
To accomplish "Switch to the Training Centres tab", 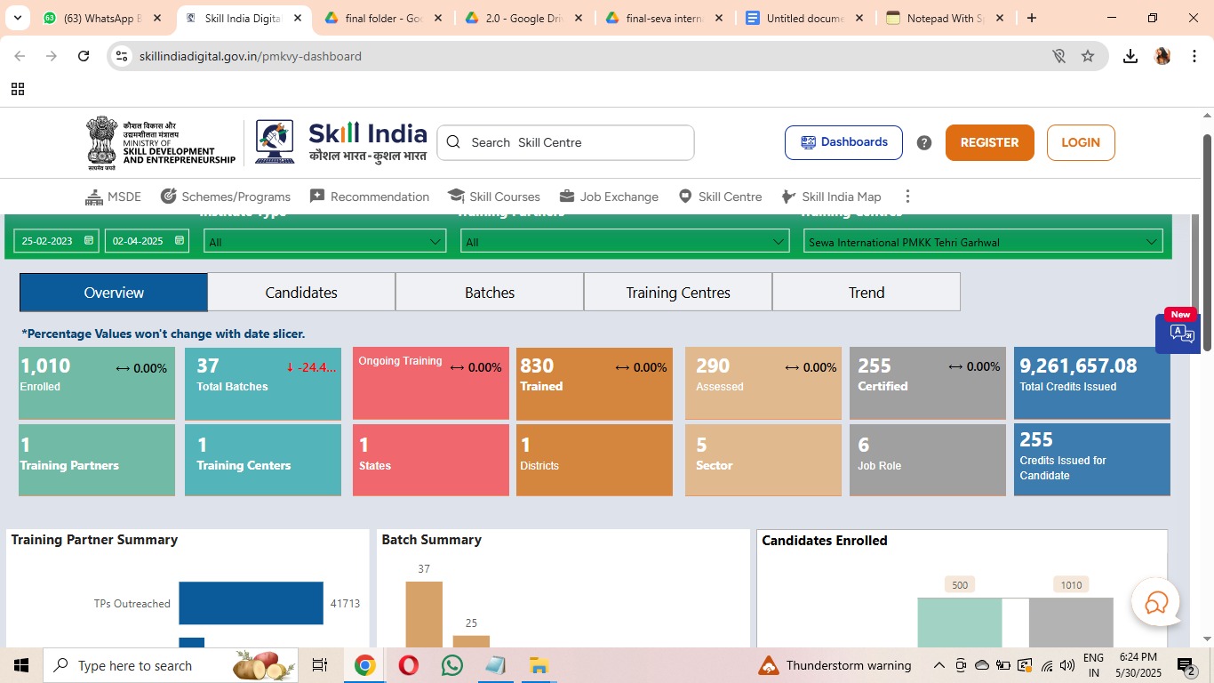I will tap(678, 292).
